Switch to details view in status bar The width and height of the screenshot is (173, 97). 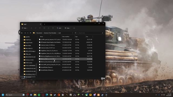(x=102, y=78)
